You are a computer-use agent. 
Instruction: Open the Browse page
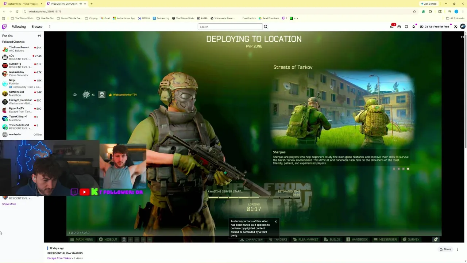(37, 27)
